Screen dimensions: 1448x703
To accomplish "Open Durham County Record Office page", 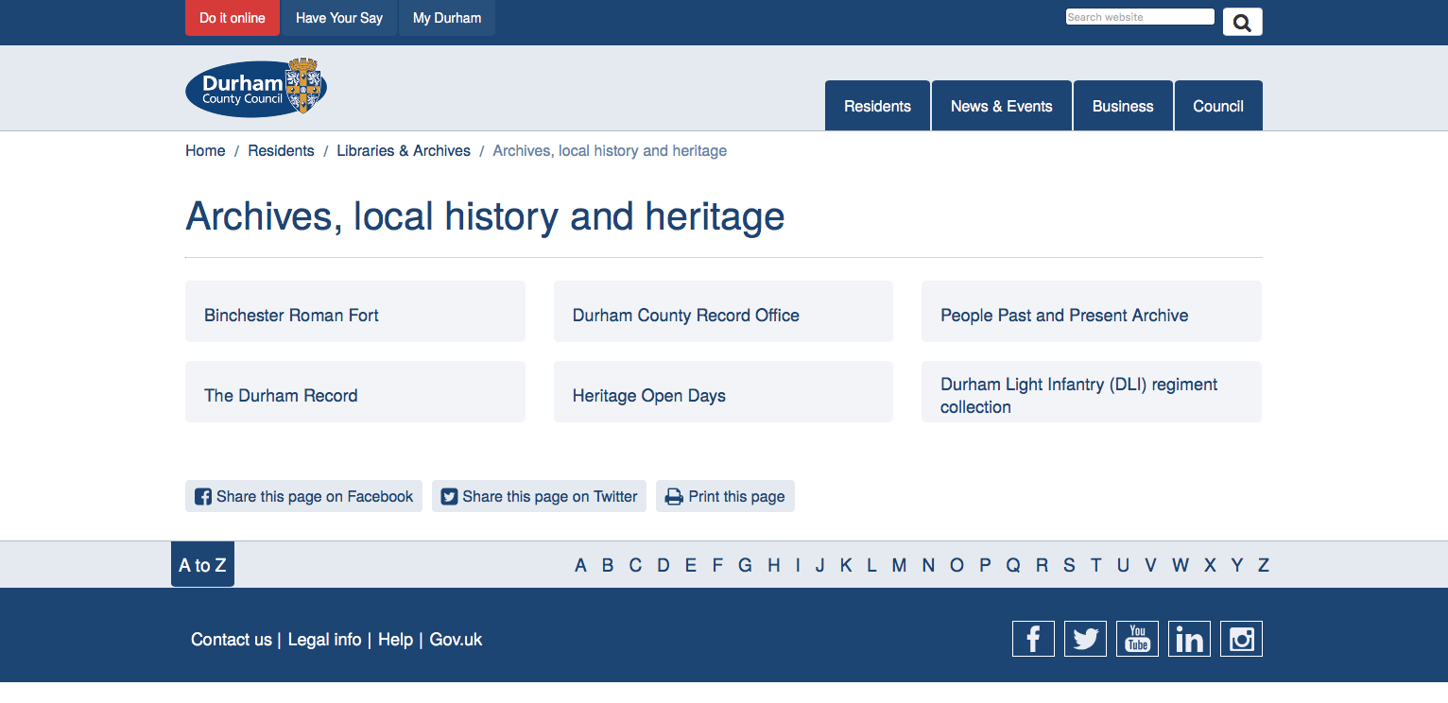I will tap(723, 311).
